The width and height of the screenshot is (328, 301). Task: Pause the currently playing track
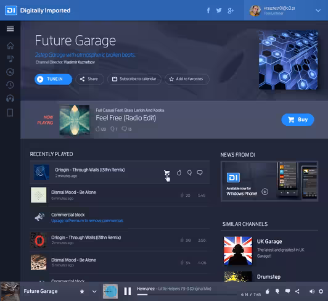pos(128,291)
